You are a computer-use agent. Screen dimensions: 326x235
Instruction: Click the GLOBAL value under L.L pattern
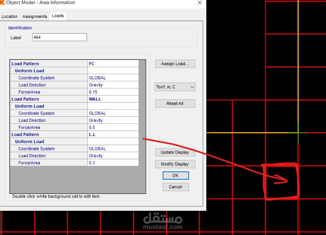[x=113, y=148]
